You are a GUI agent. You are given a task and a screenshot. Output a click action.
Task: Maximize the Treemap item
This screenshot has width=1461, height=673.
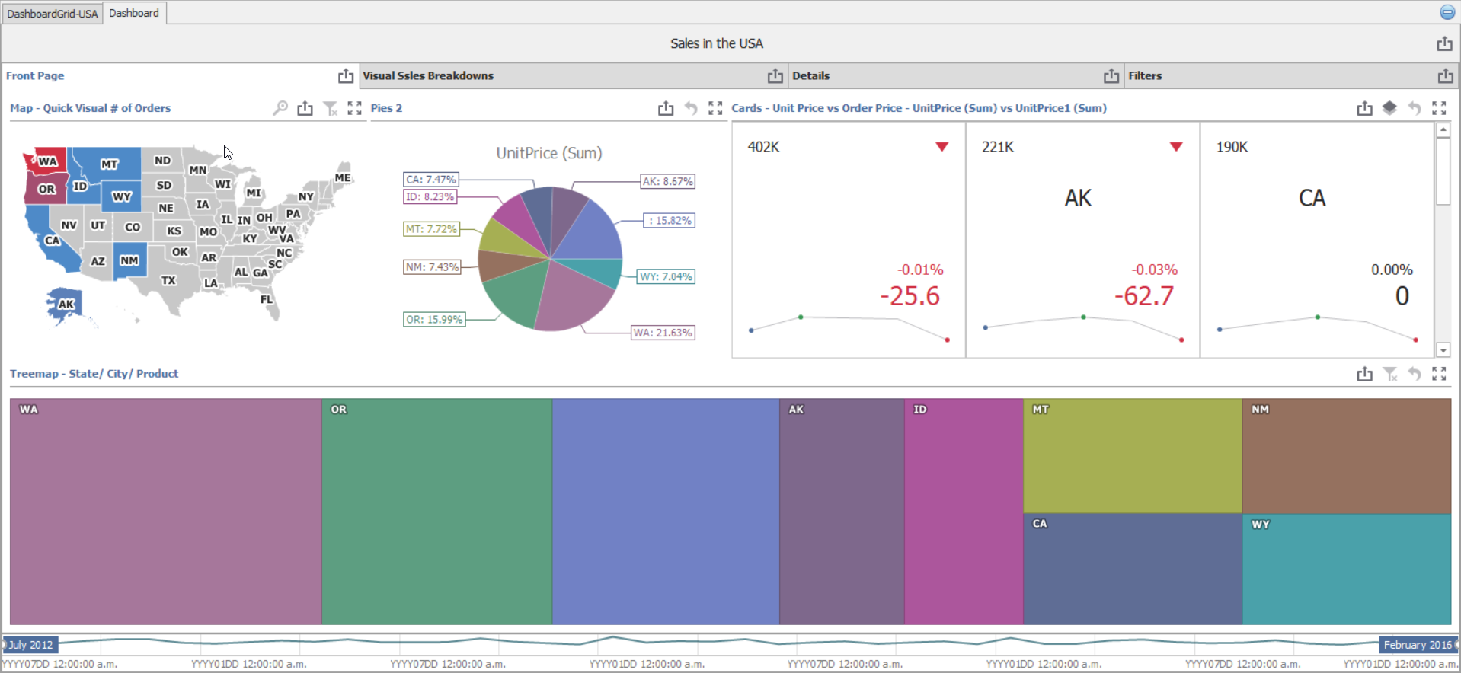(1438, 374)
